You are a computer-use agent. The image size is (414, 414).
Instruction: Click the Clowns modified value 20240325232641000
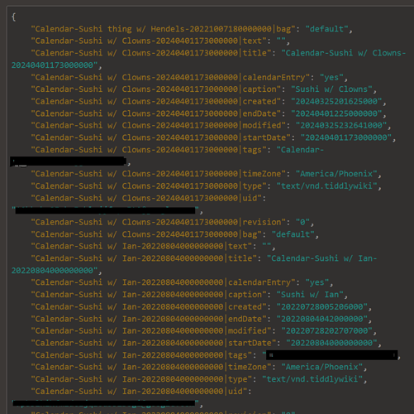341,126
